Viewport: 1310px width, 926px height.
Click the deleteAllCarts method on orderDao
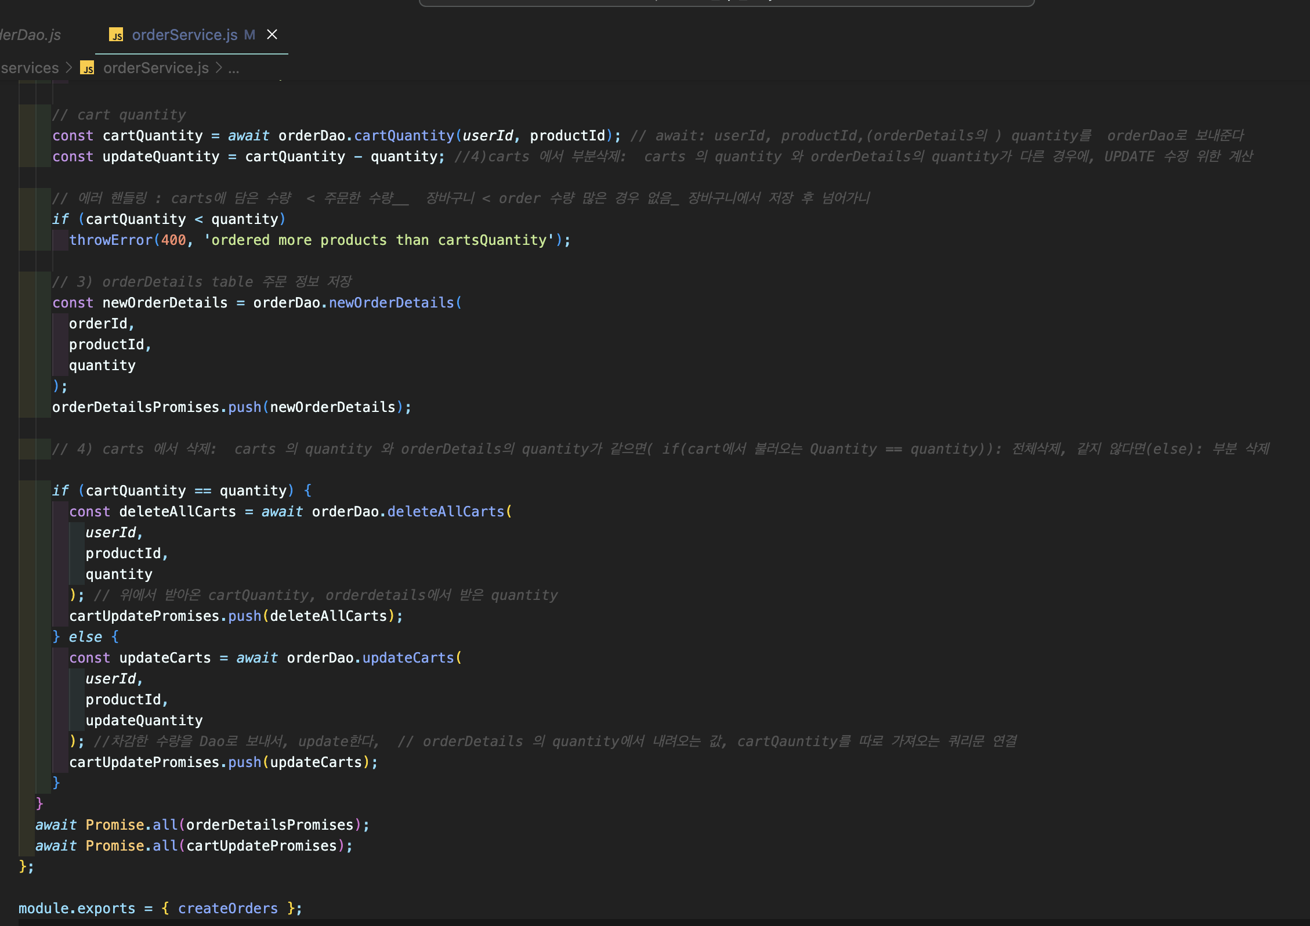tap(446, 512)
